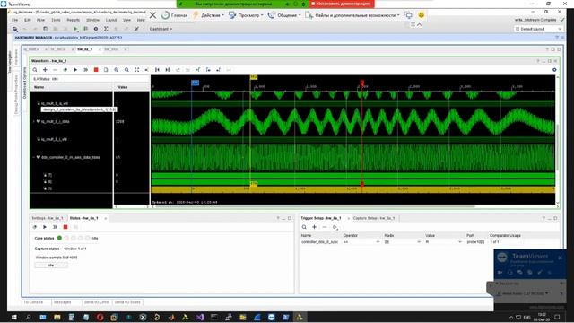Select the Status - hw_ila_1 tab
Image resolution: width=574 pixels, height=323 pixels.
point(83,218)
